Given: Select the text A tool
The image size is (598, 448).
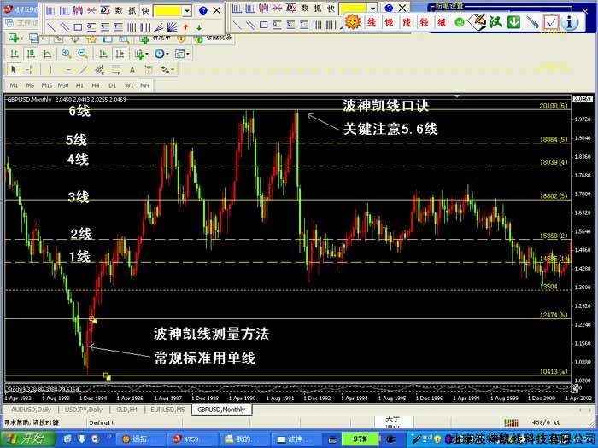Looking at the screenshot, I should point(132,70).
